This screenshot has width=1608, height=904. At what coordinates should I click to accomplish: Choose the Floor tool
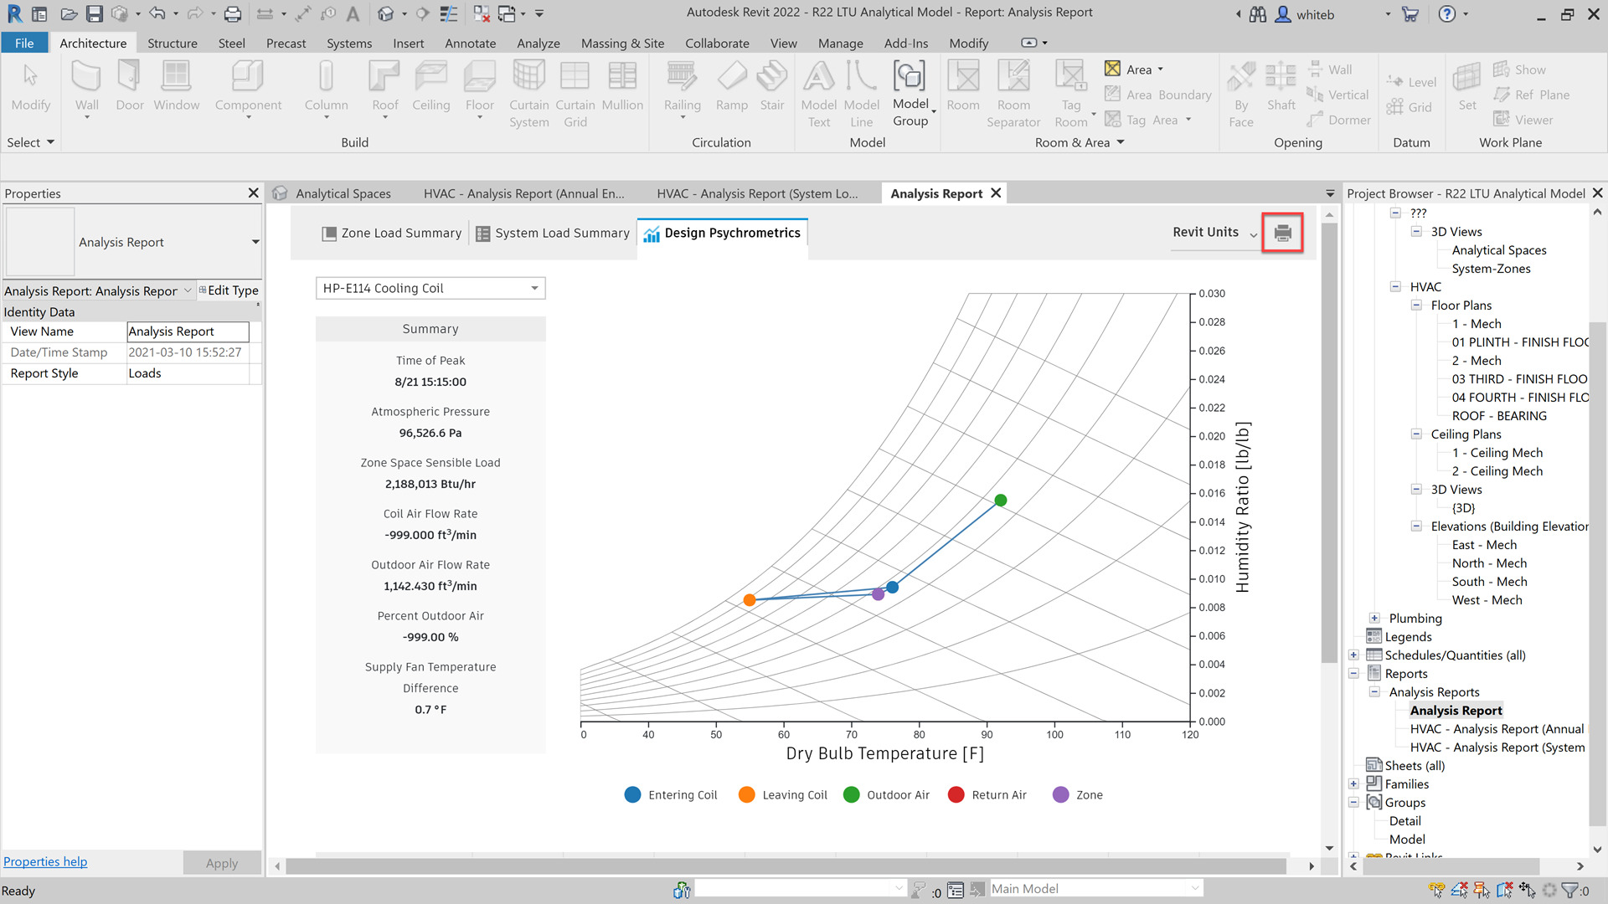480,87
